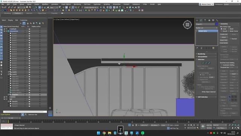
Task: Open the Display menu in layer explorer
Action: 11,20
